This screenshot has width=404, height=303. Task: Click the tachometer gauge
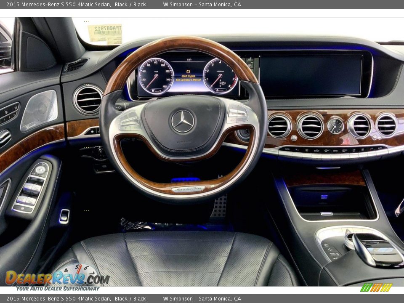point(219,76)
